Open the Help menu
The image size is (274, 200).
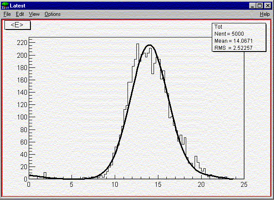[264, 14]
